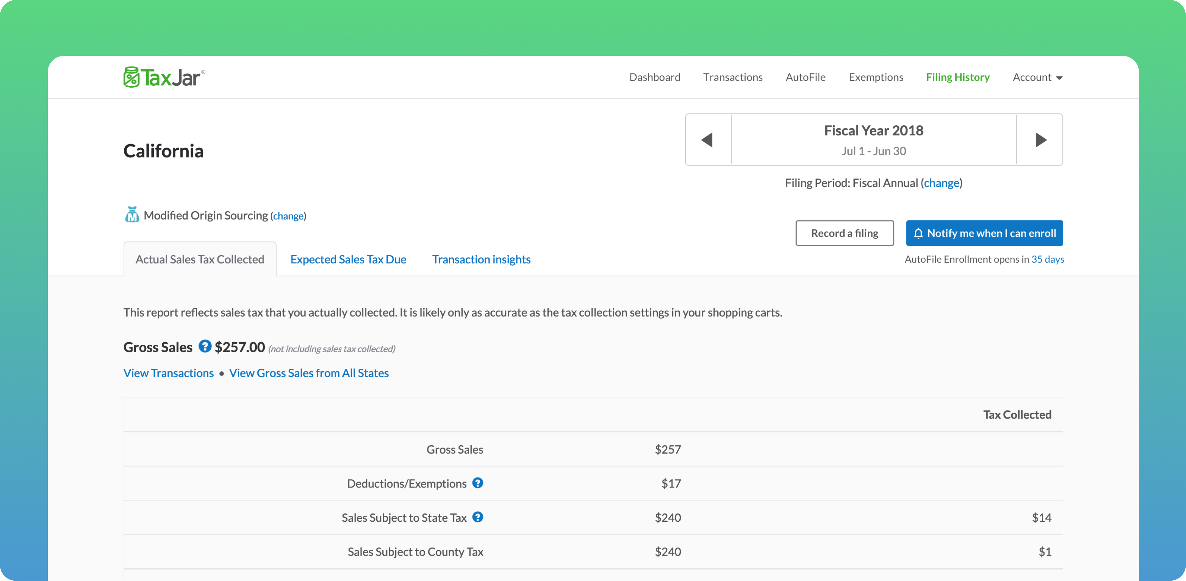Select Actual Sales Tax Collected tab
Screen dimensions: 1186x581
click(200, 259)
